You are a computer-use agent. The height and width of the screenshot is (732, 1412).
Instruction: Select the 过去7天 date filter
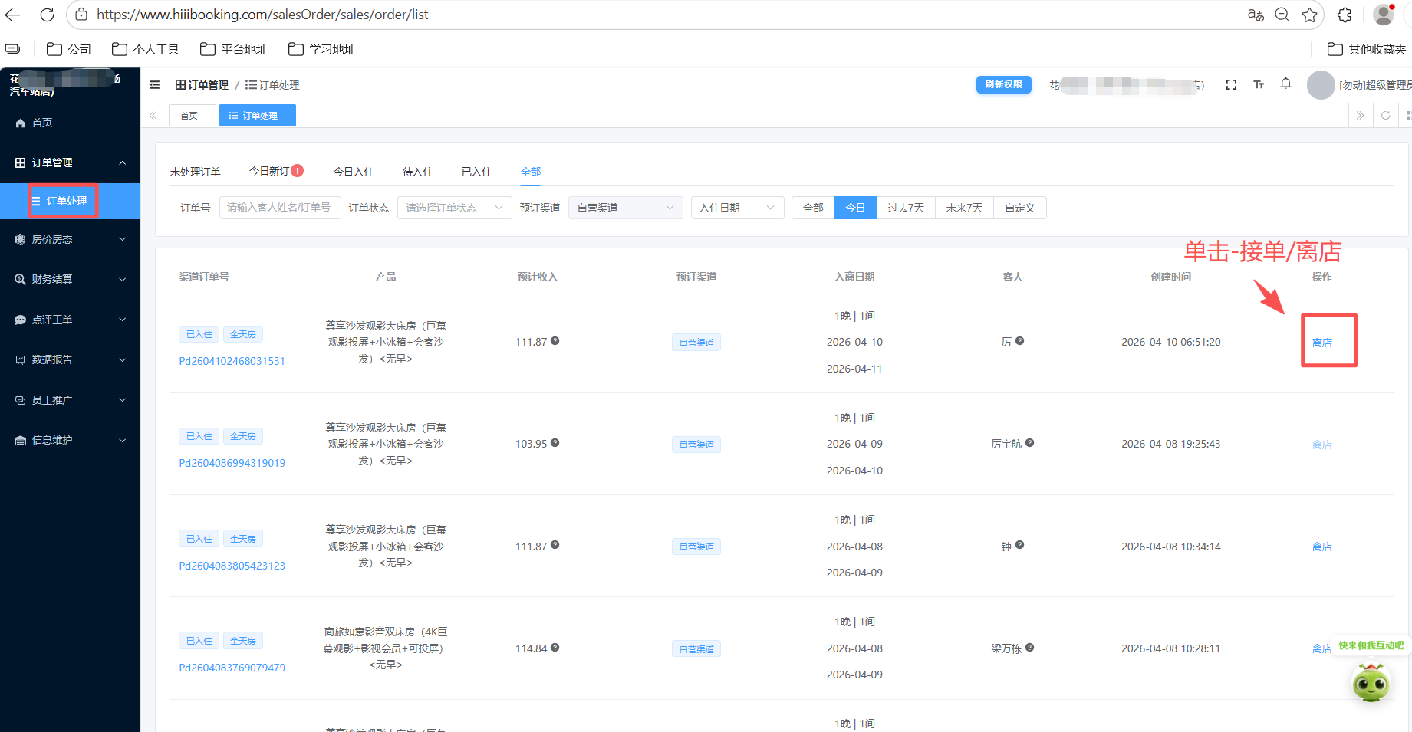[x=906, y=208]
